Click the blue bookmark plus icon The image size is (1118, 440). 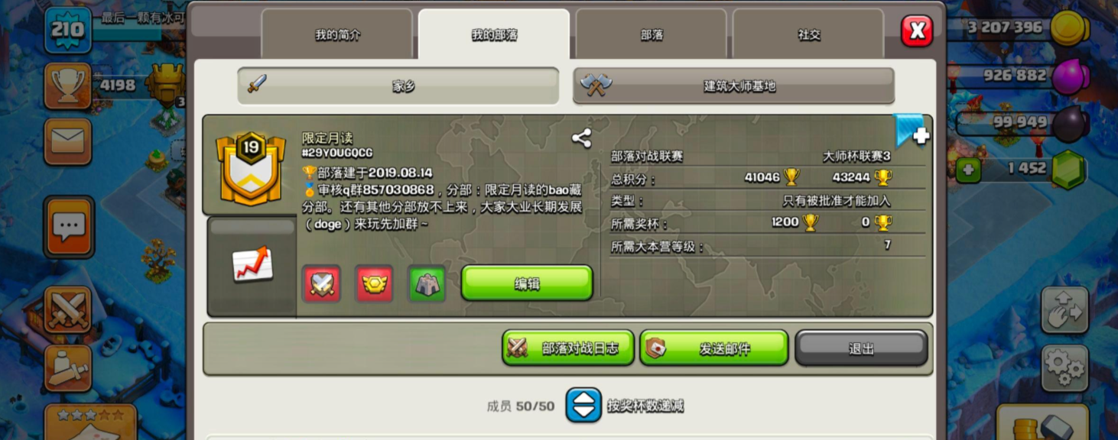point(912,131)
